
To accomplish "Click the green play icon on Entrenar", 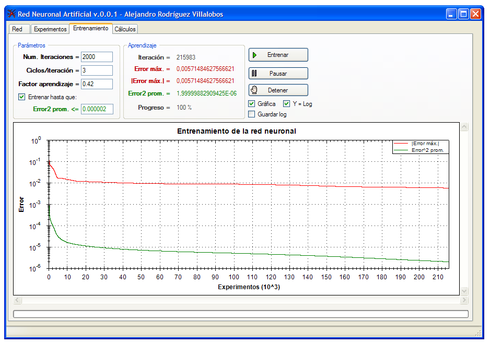I will [x=254, y=55].
